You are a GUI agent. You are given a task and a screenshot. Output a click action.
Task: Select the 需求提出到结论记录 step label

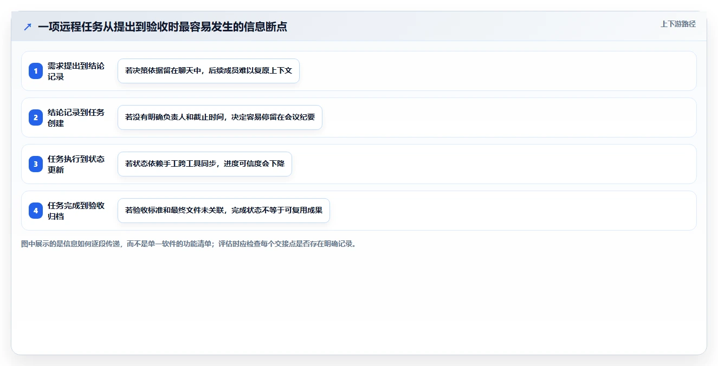tap(76, 71)
